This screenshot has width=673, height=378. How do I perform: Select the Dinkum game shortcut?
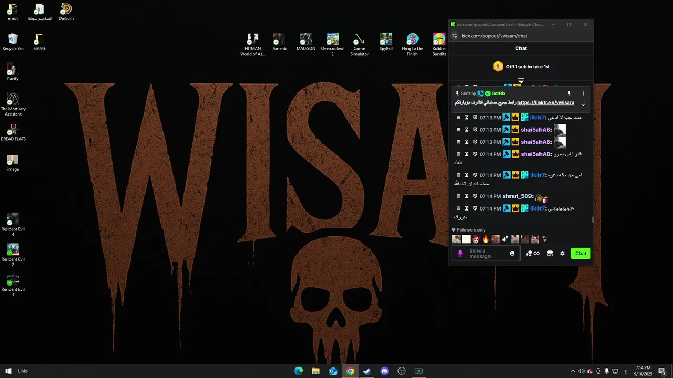[x=66, y=12]
